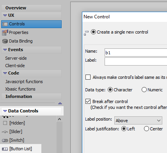The width and height of the screenshot is (167, 153).
Task: Collapse the Events section
Action: pyautogui.click(x=5, y=50)
